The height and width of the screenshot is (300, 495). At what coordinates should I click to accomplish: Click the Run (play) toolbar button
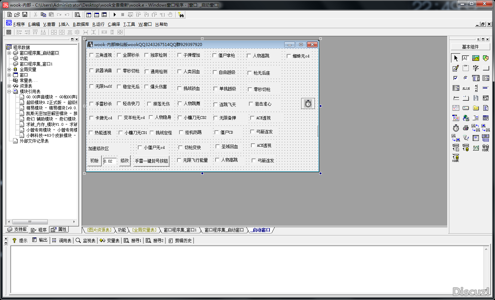[x=115, y=15]
